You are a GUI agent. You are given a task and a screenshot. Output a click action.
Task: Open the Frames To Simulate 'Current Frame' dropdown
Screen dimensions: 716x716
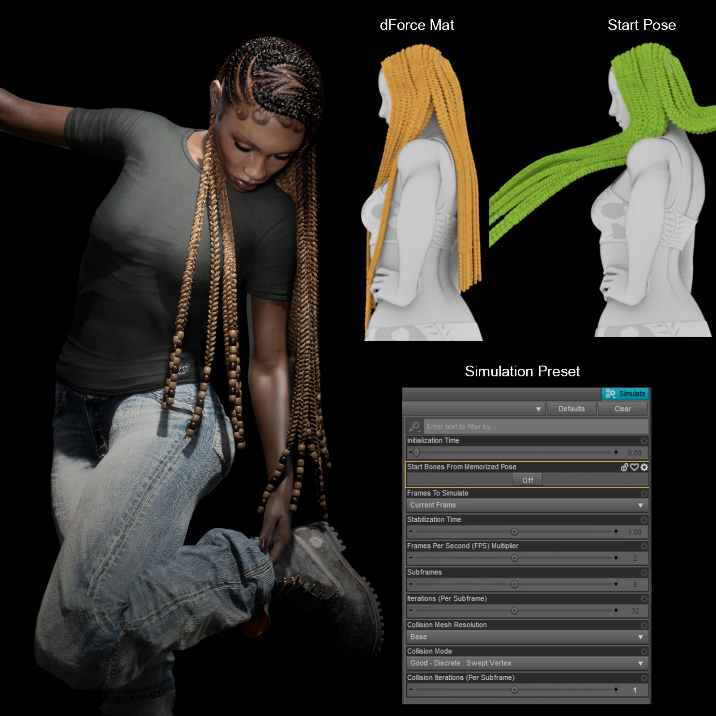(x=527, y=505)
